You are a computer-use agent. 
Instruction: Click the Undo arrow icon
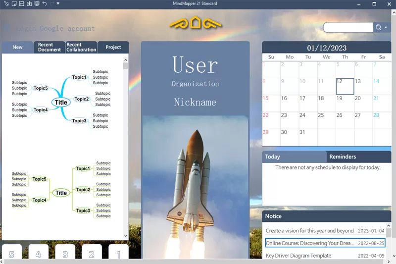coord(45,3)
